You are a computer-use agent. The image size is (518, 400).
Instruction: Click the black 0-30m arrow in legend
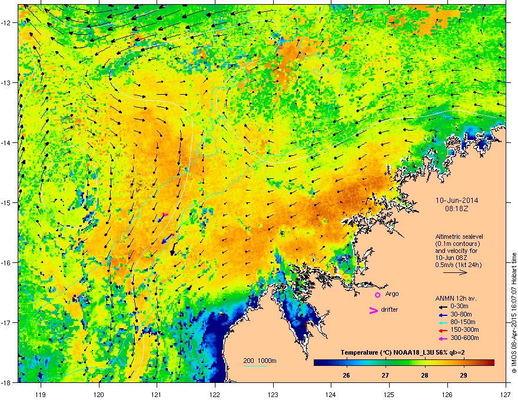[443, 306]
